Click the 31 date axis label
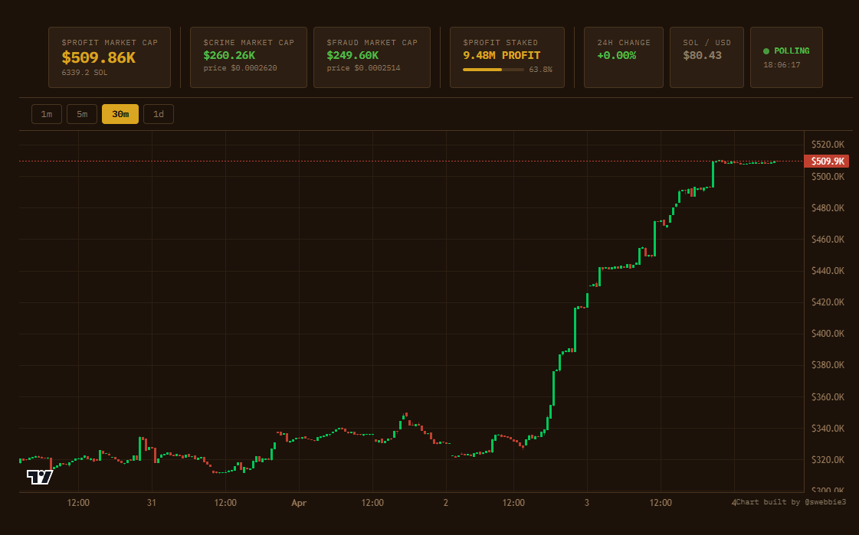 tap(152, 503)
